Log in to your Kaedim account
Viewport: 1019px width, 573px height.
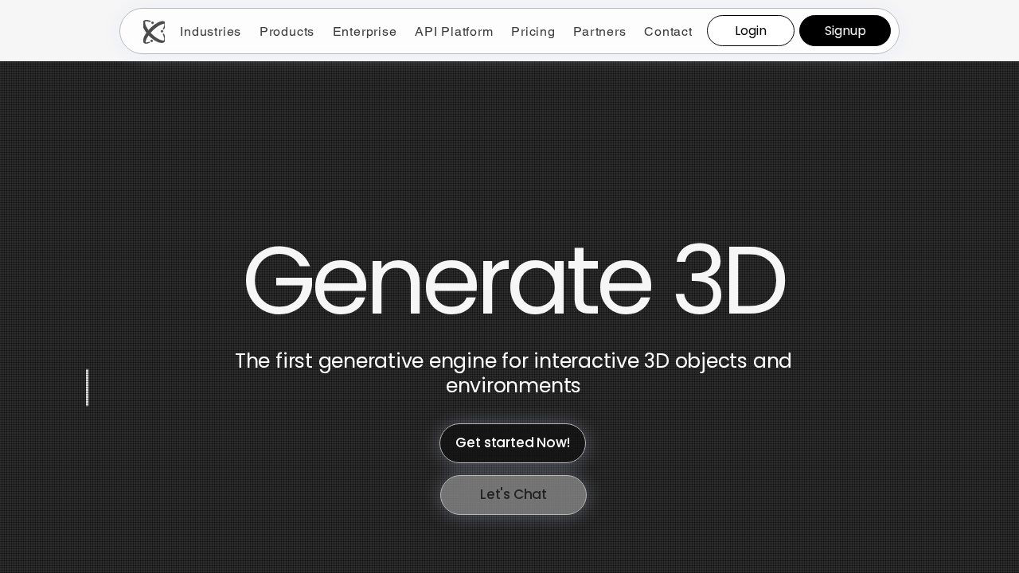tap(751, 30)
